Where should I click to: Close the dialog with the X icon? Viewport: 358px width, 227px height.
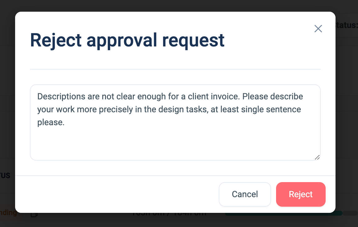318,29
